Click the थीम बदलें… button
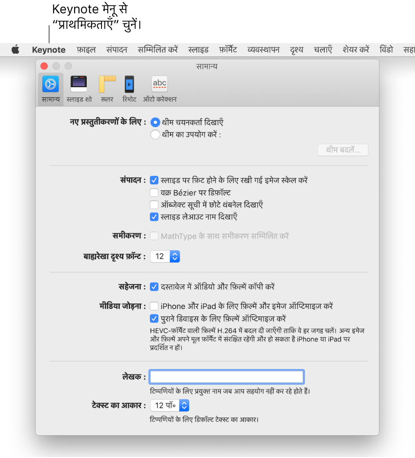 (x=343, y=150)
